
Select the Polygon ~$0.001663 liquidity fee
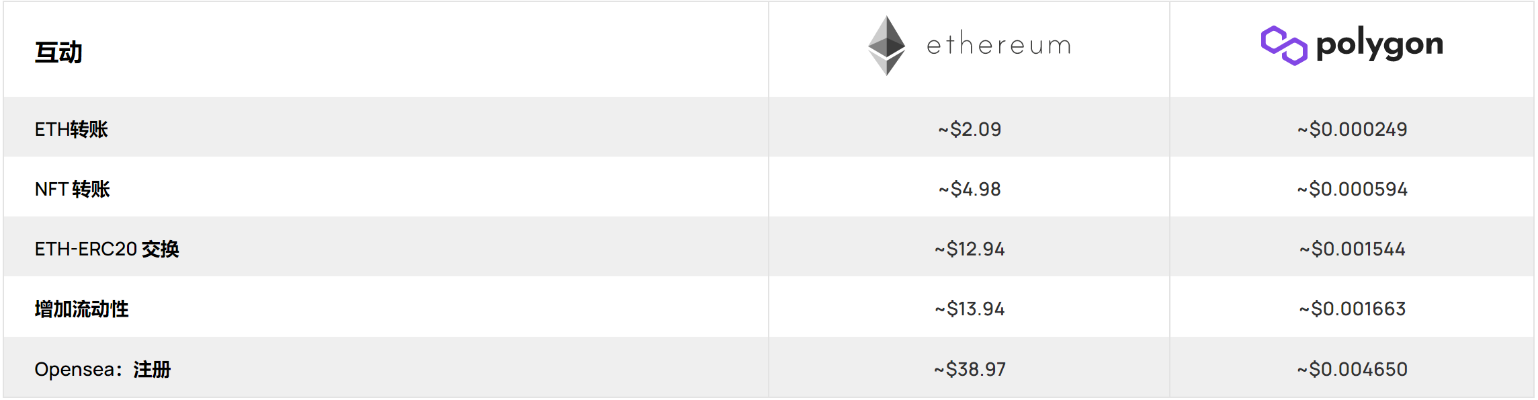point(1352,309)
